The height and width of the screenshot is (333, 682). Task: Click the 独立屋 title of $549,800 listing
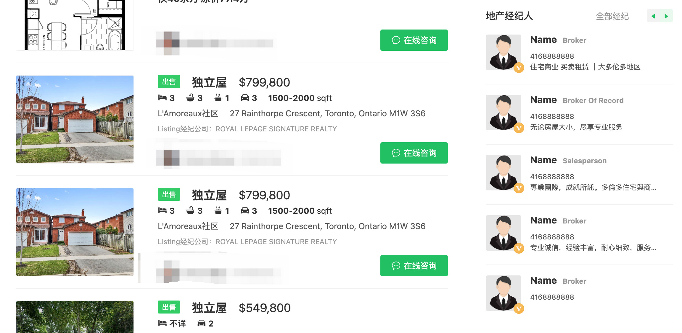tap(209, 308)
